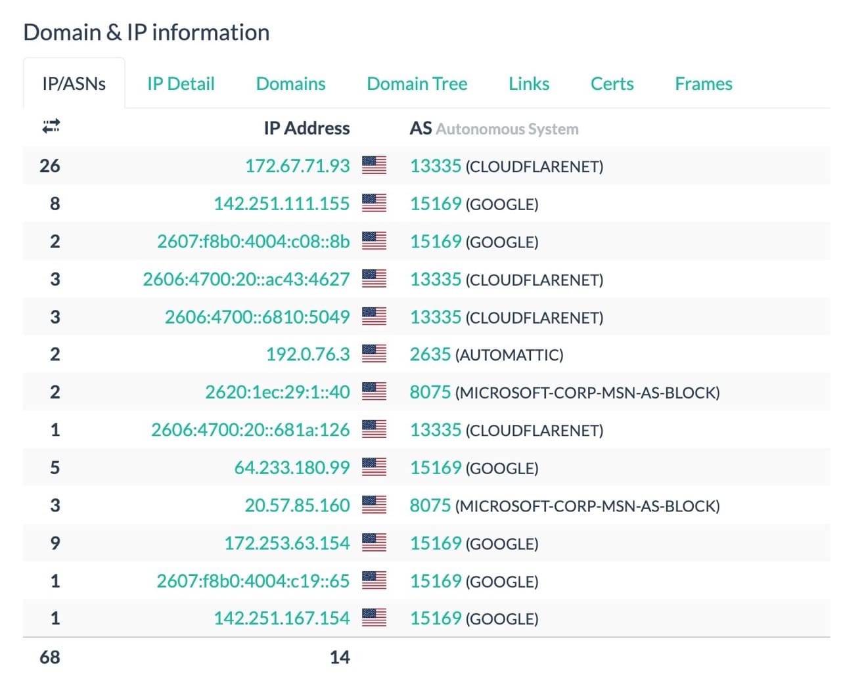Click request count 9 for 172.253.63.154
841x696 pixels.
point(55,543)
